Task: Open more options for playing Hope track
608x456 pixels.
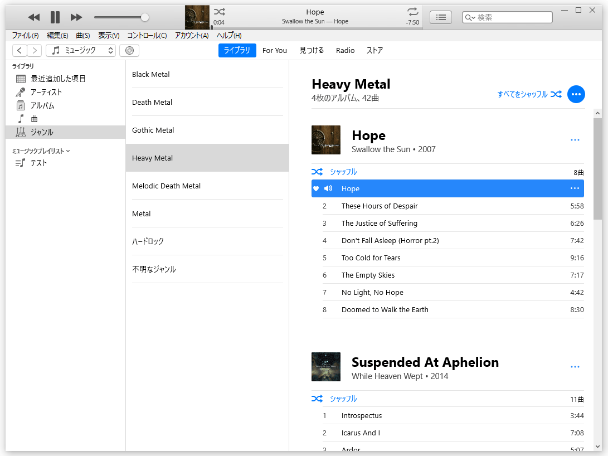Action: point(575,188)
